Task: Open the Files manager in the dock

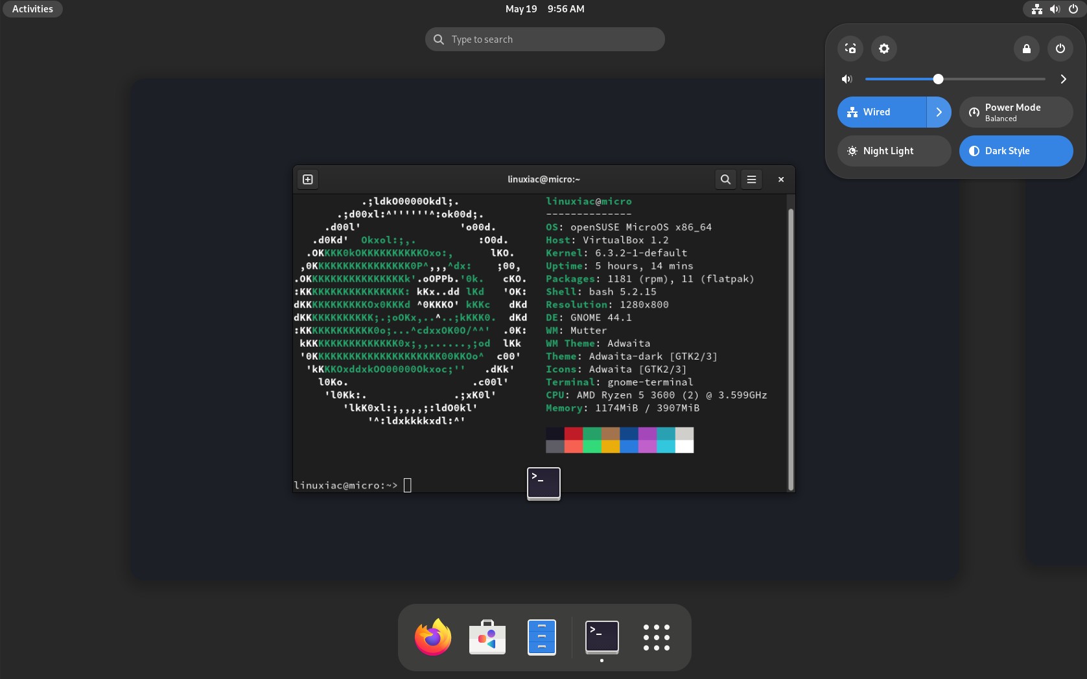Action: (x=542, y=638)
